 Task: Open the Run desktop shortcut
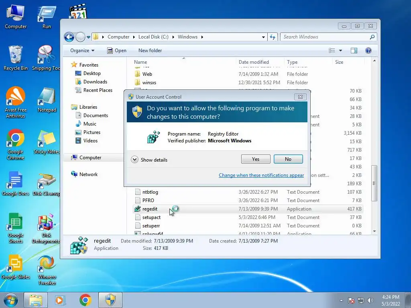(x=47, y=17)
